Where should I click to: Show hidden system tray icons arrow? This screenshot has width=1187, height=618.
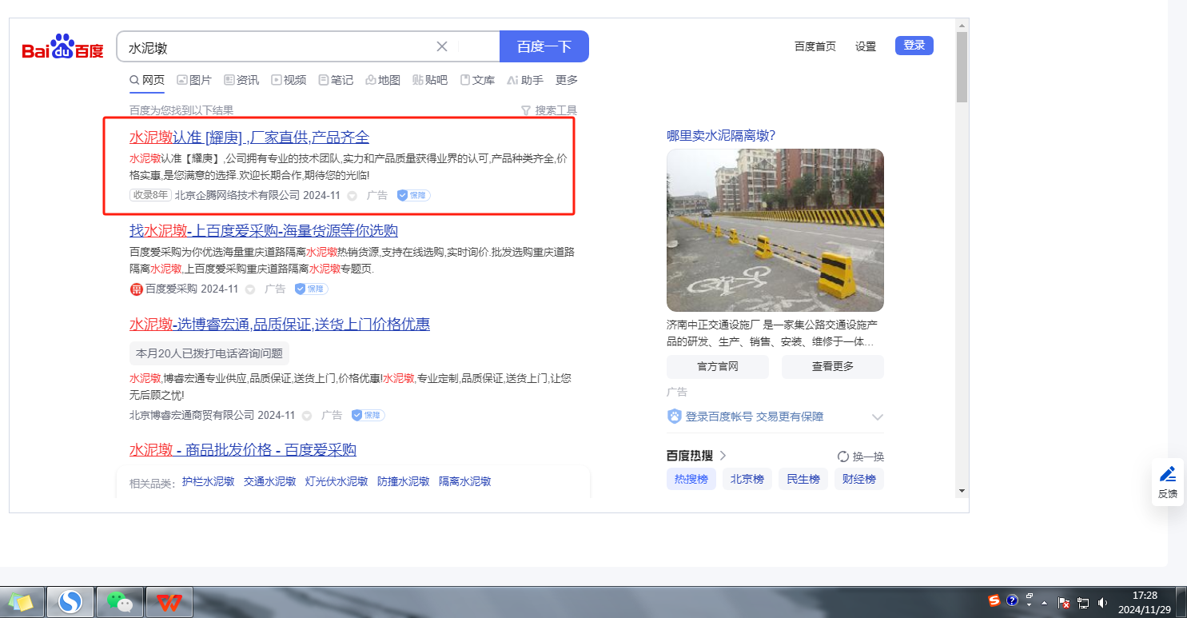click(x=1044, y=603)
